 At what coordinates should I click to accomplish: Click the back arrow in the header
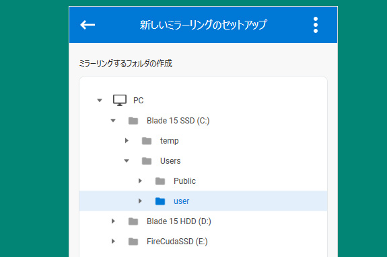tap(87, 25)
